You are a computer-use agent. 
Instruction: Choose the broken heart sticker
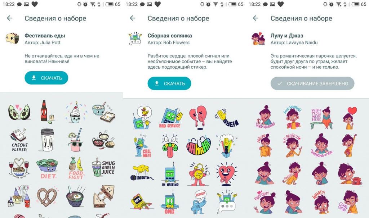(x=199, y=117)
